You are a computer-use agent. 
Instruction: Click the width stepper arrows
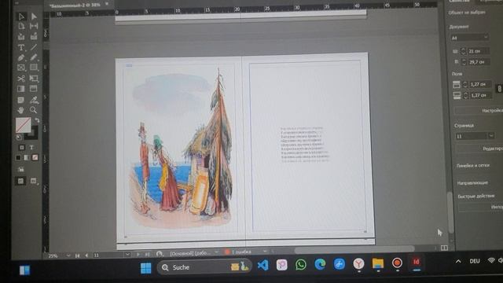(463, 51)
